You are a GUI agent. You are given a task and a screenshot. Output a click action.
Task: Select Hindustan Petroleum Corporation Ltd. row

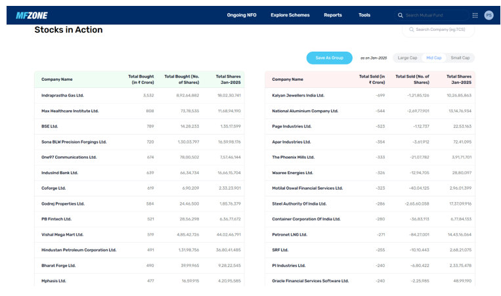pyautogui.click(x=139, y=250)
